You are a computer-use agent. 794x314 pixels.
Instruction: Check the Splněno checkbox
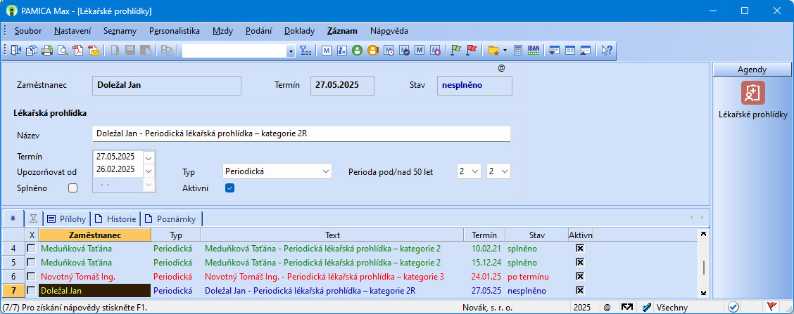pos(73,188)
